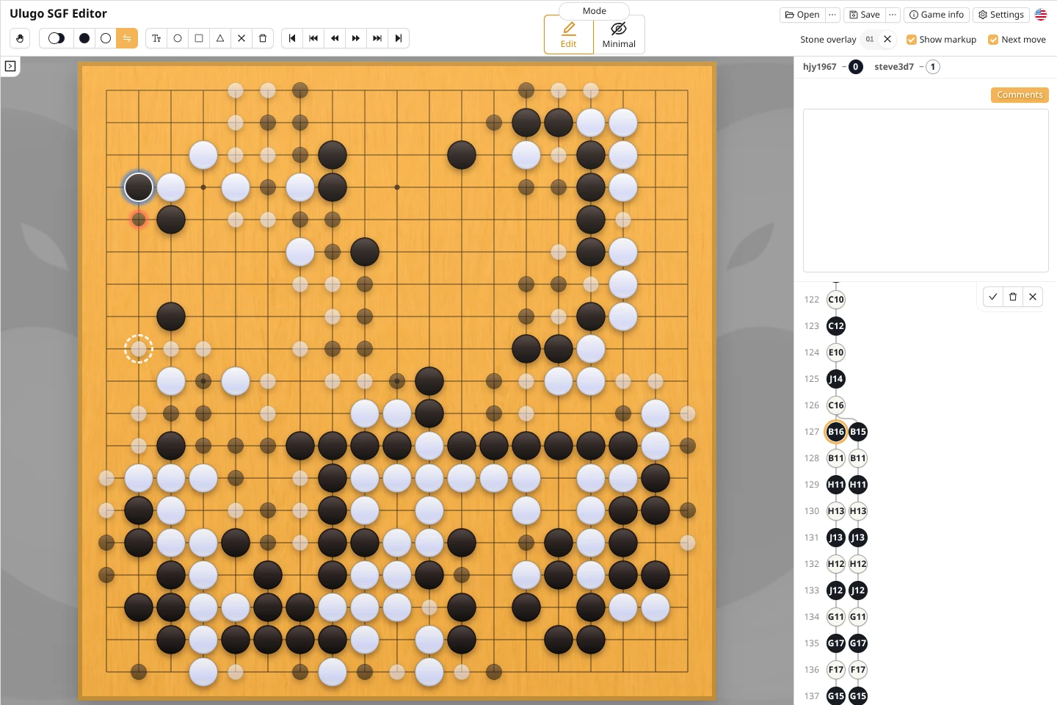Toggle the left sidebar panel expander

[x=10, y=66]
